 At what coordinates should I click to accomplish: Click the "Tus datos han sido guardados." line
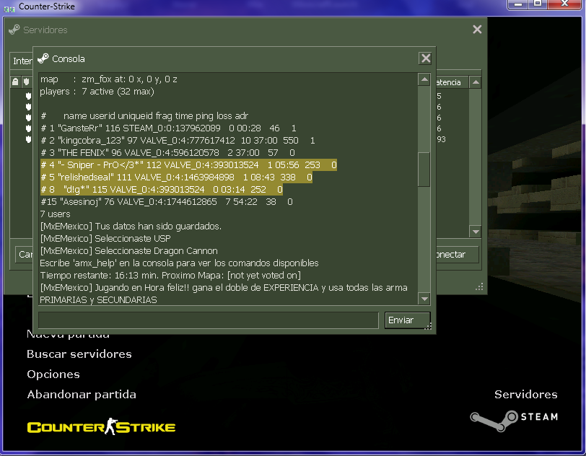click(x=131, y=227)
